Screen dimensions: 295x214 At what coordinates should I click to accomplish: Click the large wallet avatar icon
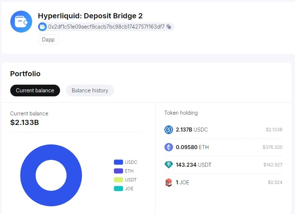(21, 22)
